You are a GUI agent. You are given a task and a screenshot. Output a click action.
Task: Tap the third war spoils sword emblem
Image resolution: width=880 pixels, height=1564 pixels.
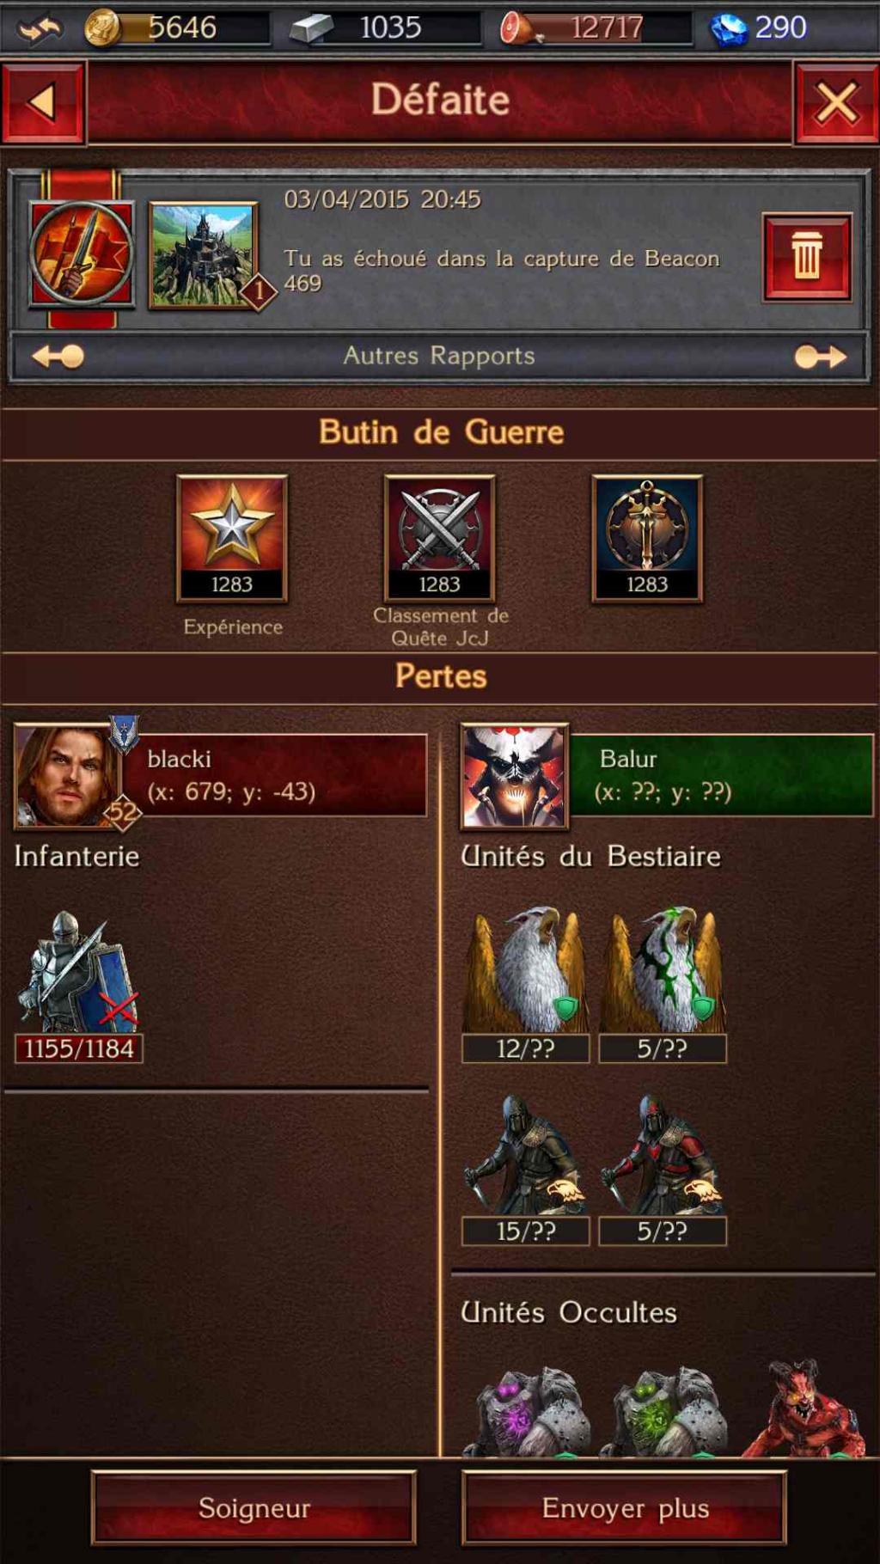[646, 538]
